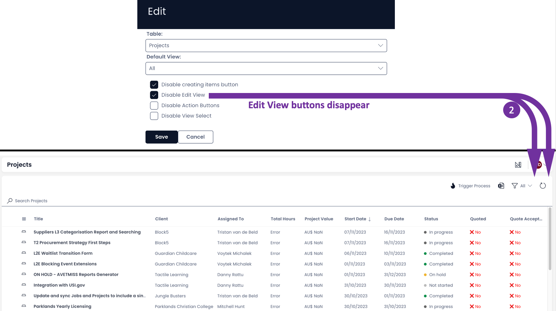Viewport: 556px width, 311px height.
Task: Click the vertical scrollbar of the Projects table
Action: pos(550,238)
